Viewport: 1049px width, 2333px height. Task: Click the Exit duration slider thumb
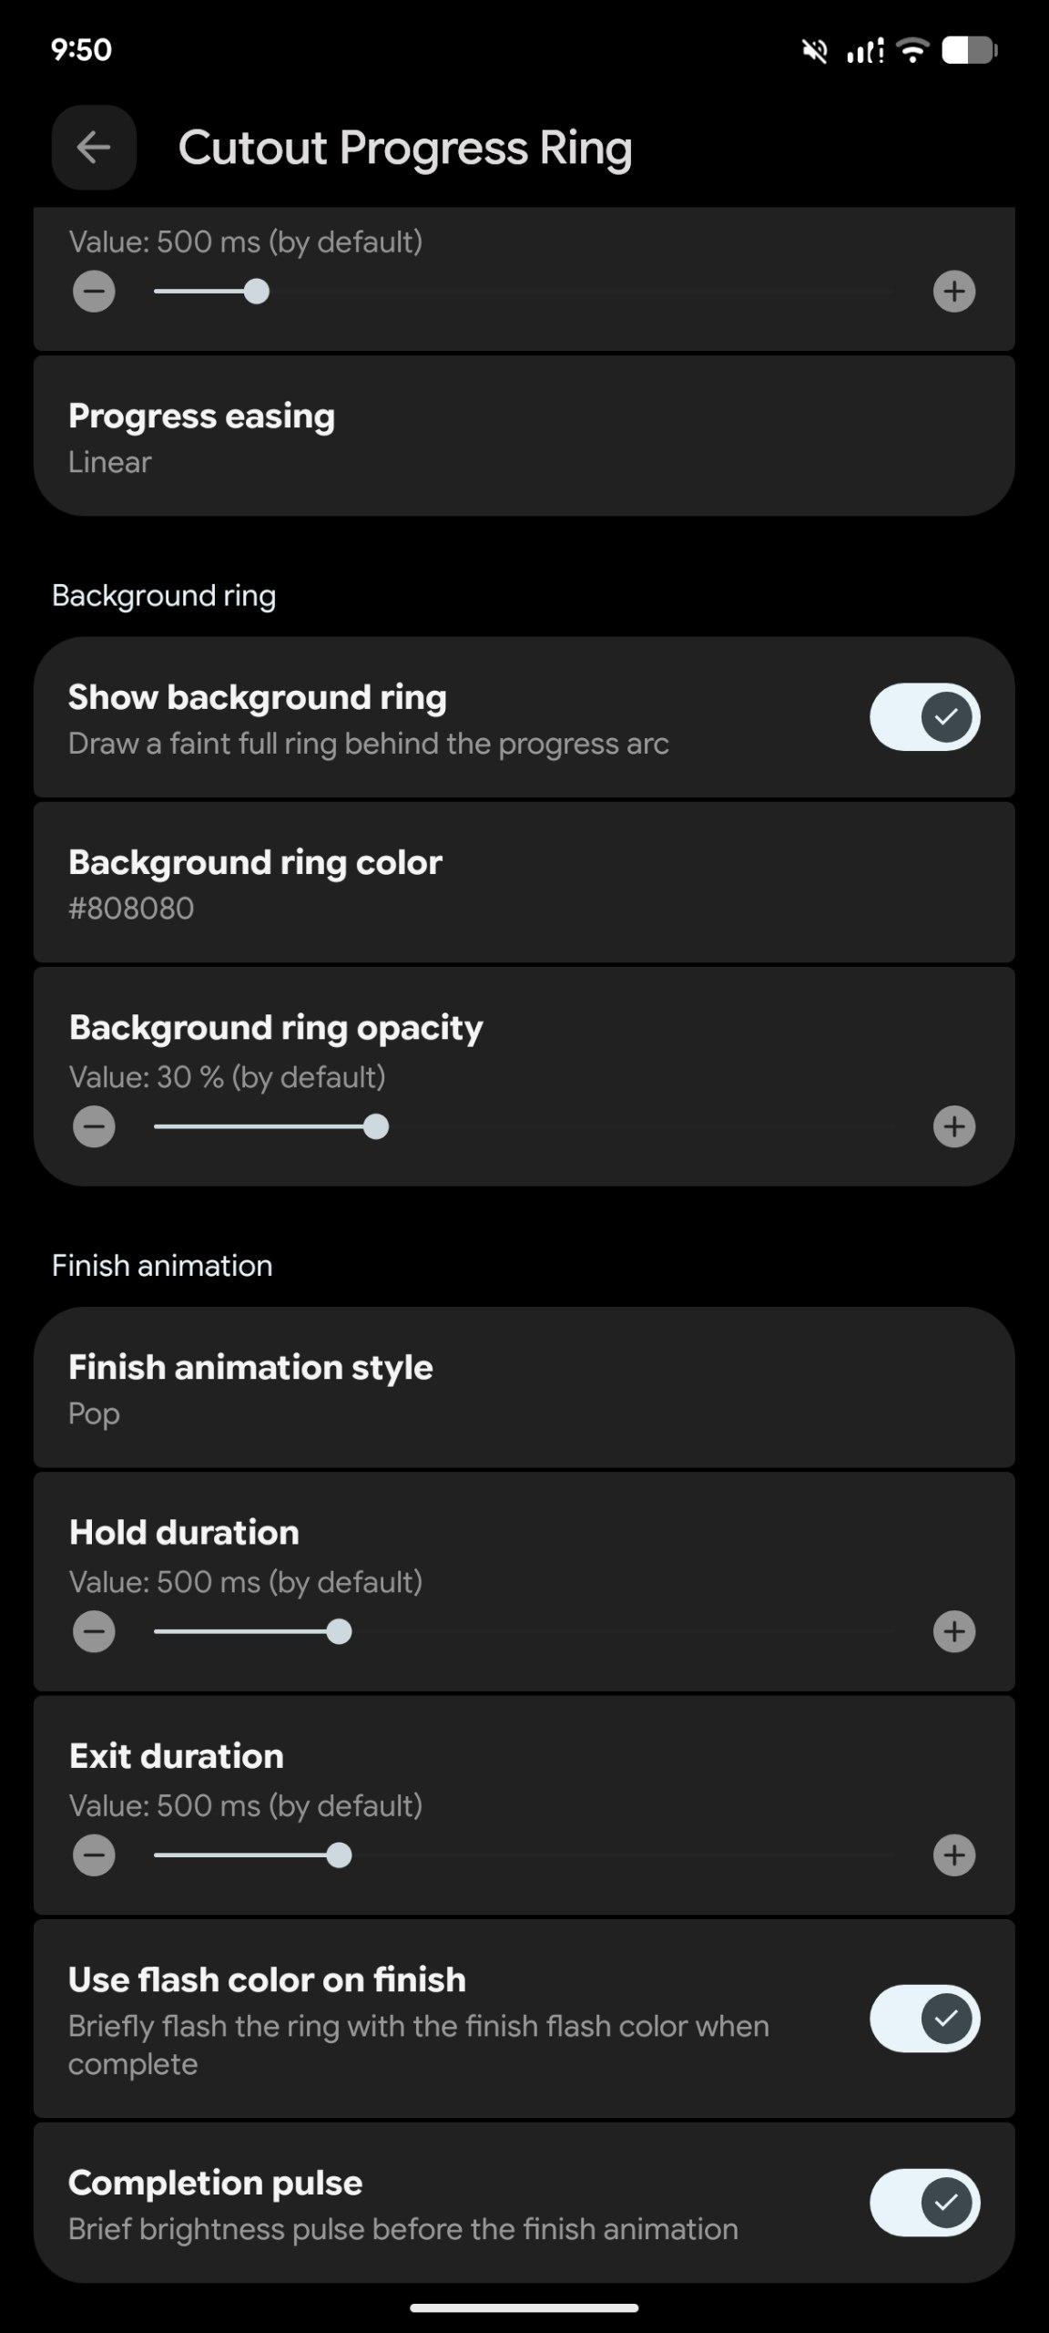(339, 1855)
